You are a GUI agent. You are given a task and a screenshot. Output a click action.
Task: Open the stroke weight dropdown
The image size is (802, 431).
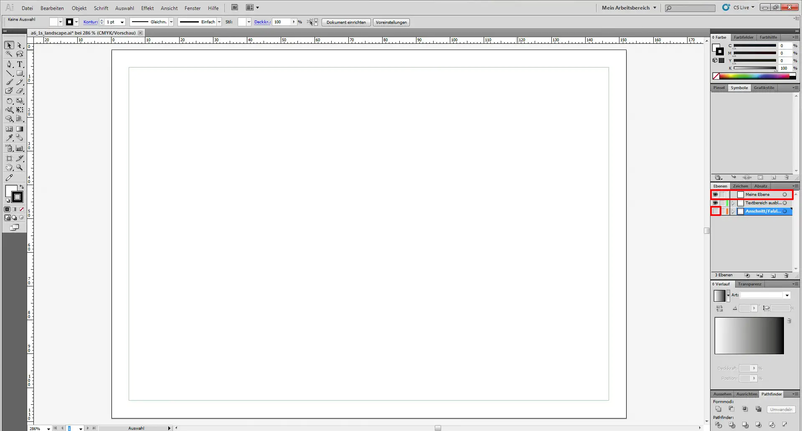click(122, 22)
